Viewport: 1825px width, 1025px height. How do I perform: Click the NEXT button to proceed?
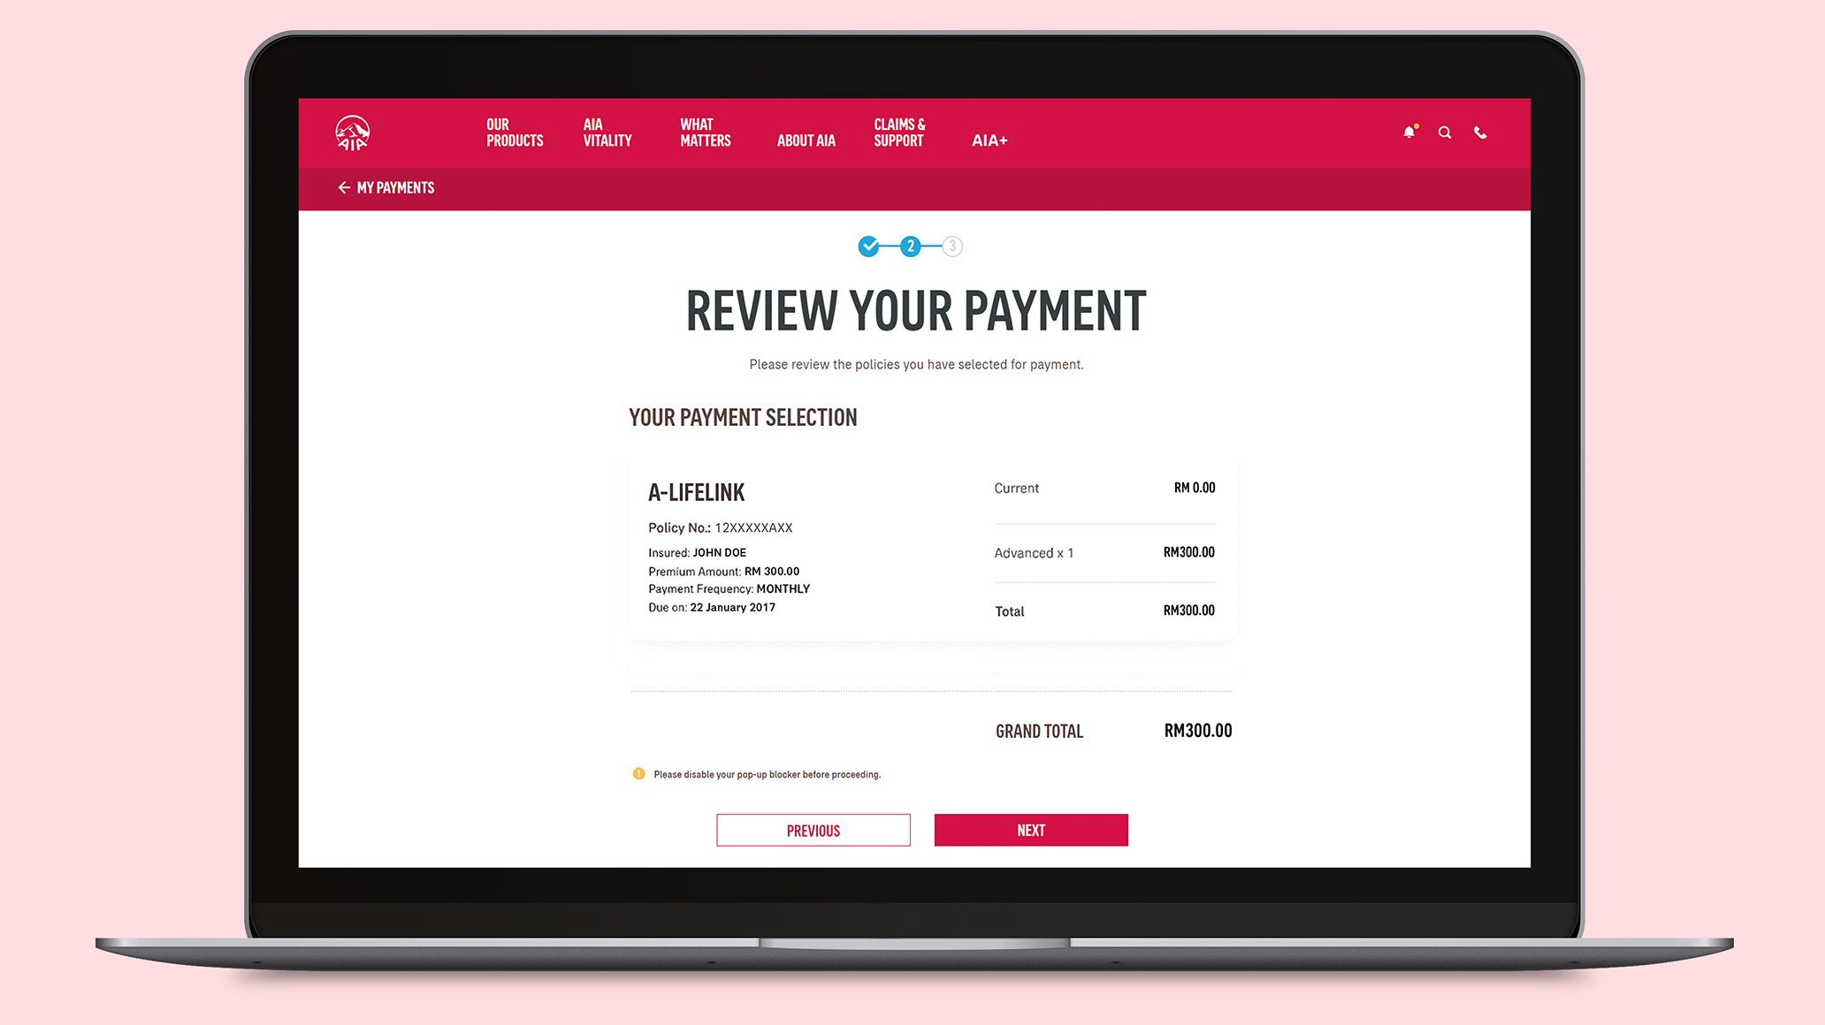(x=1030, y=828)
